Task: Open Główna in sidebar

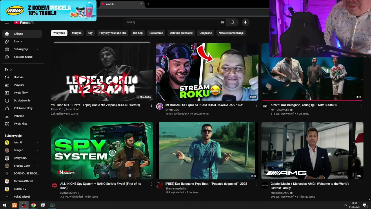Action: pos(22,34)
